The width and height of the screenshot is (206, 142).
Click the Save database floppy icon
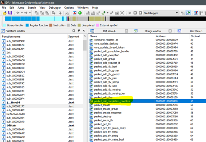coord(10,13)
